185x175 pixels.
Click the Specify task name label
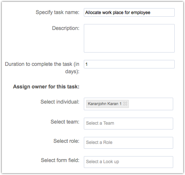pyautogui.click(x=58, y=12)
